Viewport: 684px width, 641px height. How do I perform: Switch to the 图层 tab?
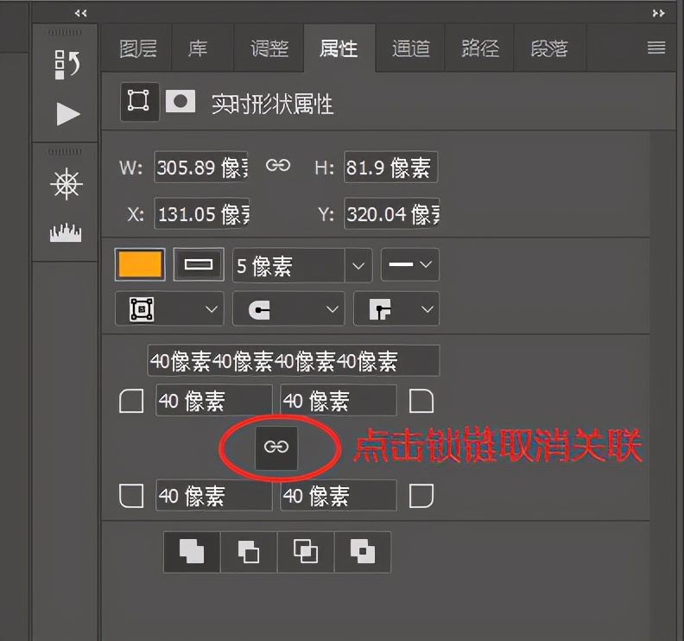point(138,48)
